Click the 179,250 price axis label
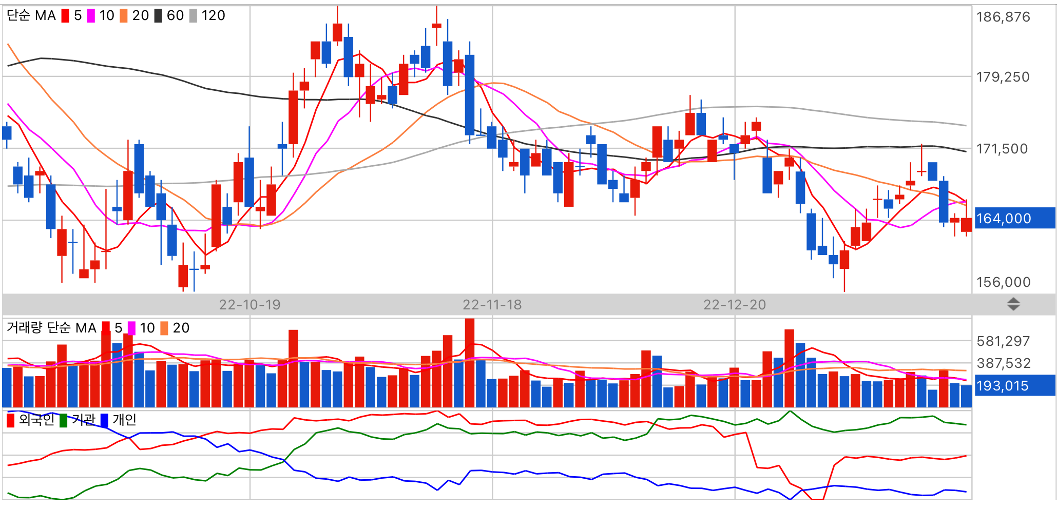1057x509 pixels. [x=1003, y=77]
